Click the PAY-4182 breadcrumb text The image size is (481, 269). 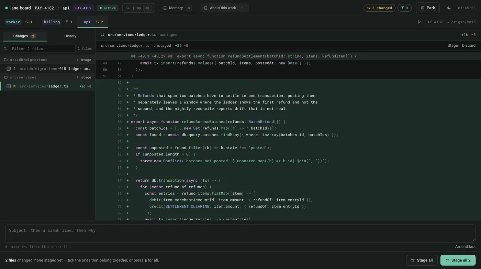(x=44, y=8)
